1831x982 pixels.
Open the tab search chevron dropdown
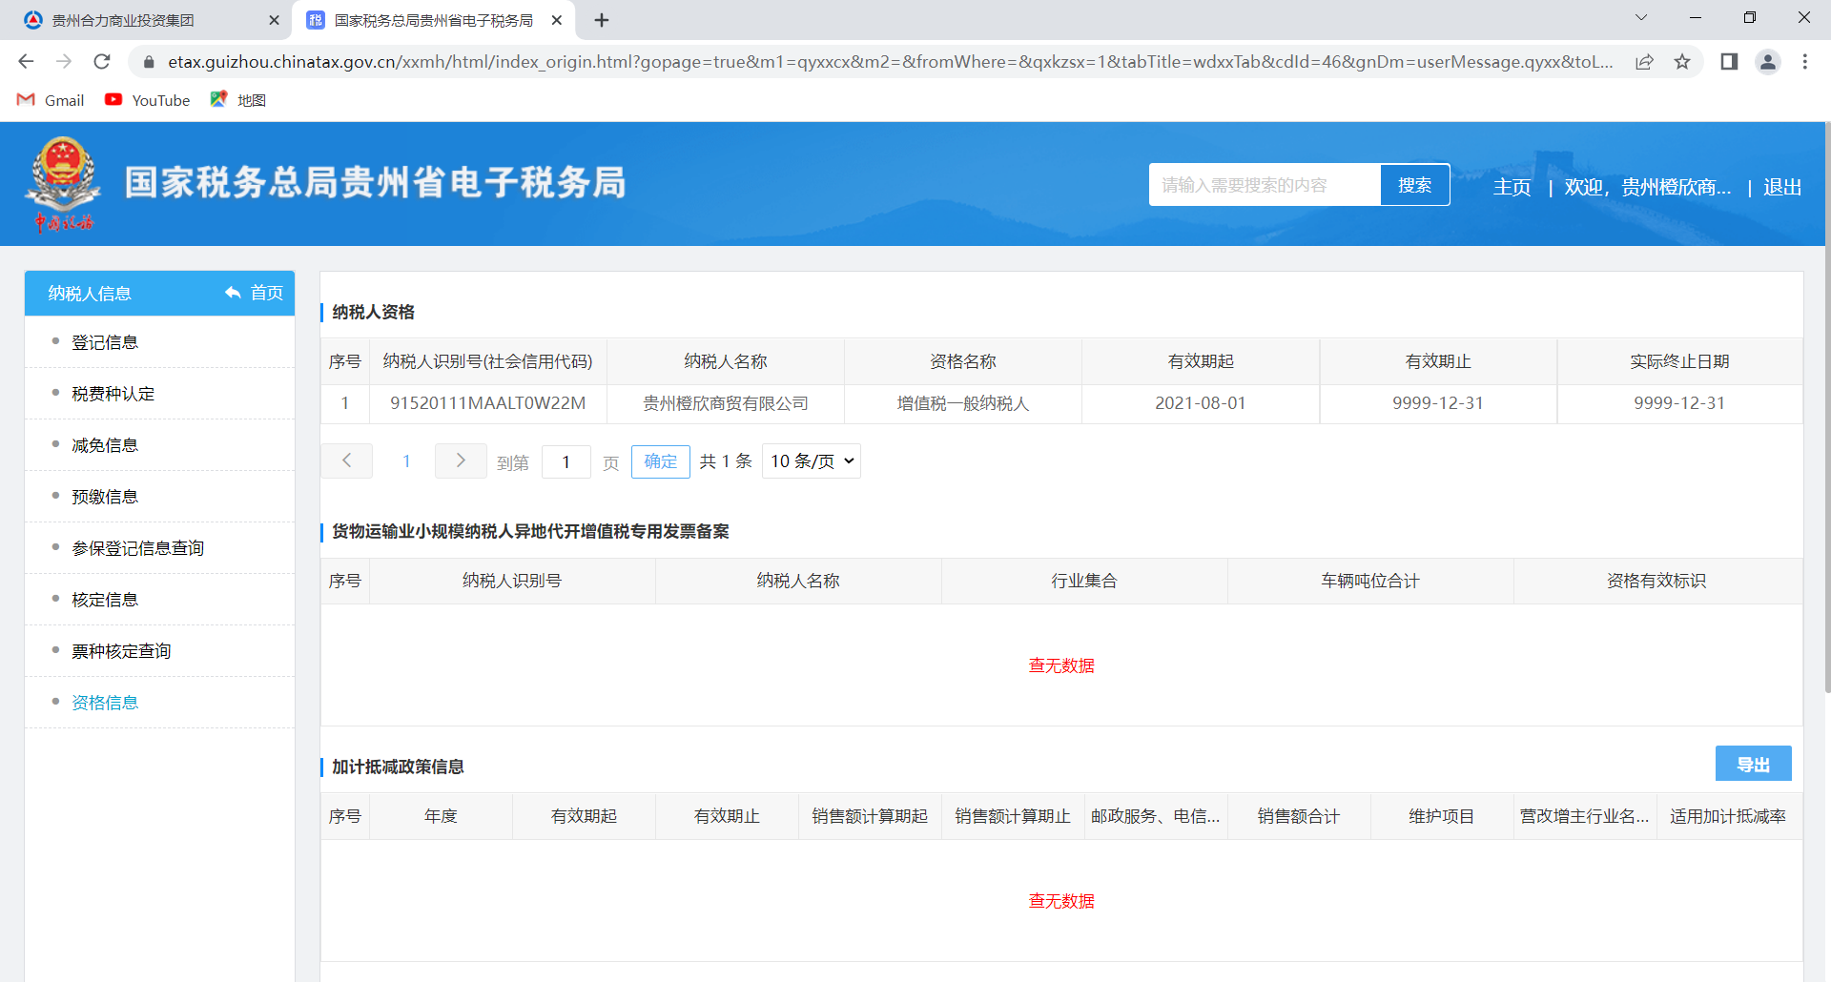[x=1640, y=18]
